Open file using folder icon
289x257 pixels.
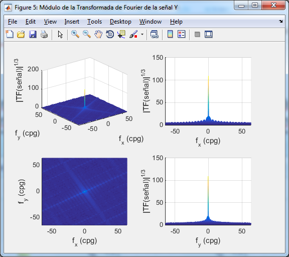(x=21, y=34)
